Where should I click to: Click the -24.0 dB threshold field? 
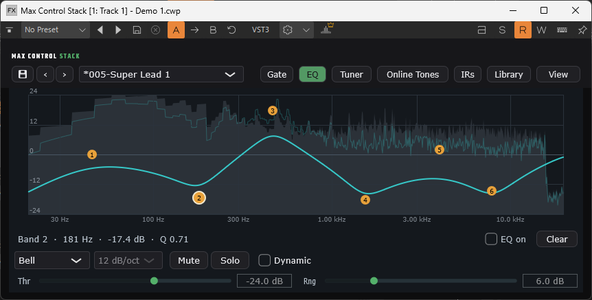[264, 281]
